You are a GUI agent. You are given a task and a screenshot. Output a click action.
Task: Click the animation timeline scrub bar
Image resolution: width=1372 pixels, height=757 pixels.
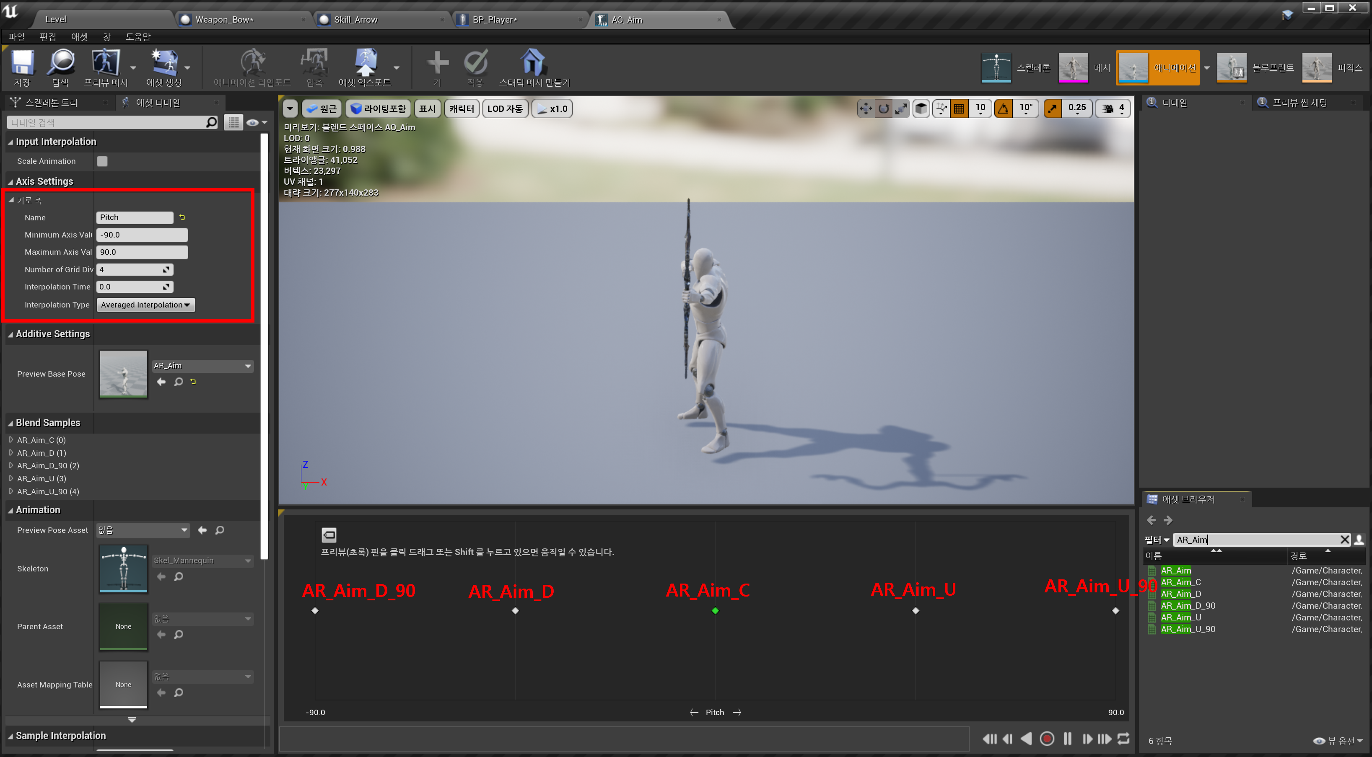tap(623, 739)
